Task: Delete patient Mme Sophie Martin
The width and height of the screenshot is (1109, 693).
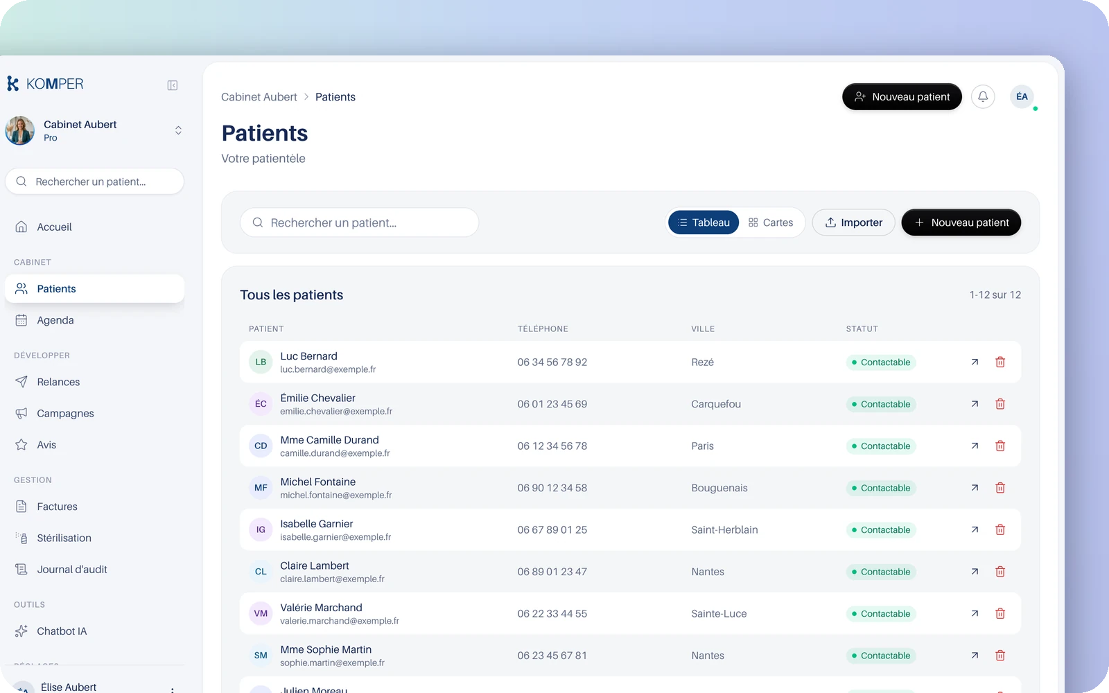Action: 1000,656
